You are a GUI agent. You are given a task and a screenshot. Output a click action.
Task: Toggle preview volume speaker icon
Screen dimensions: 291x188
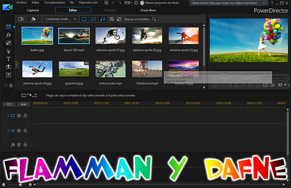272,85
